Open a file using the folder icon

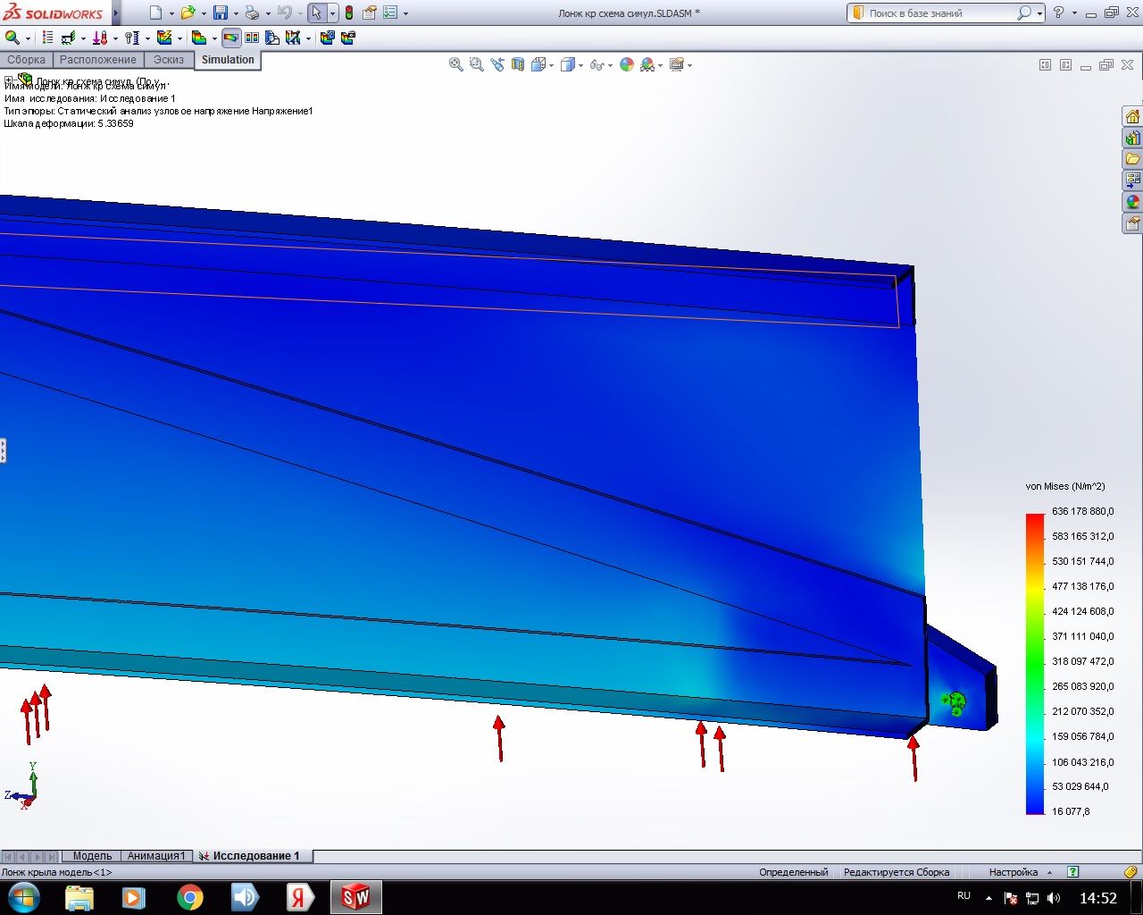(x=188, y=13)
